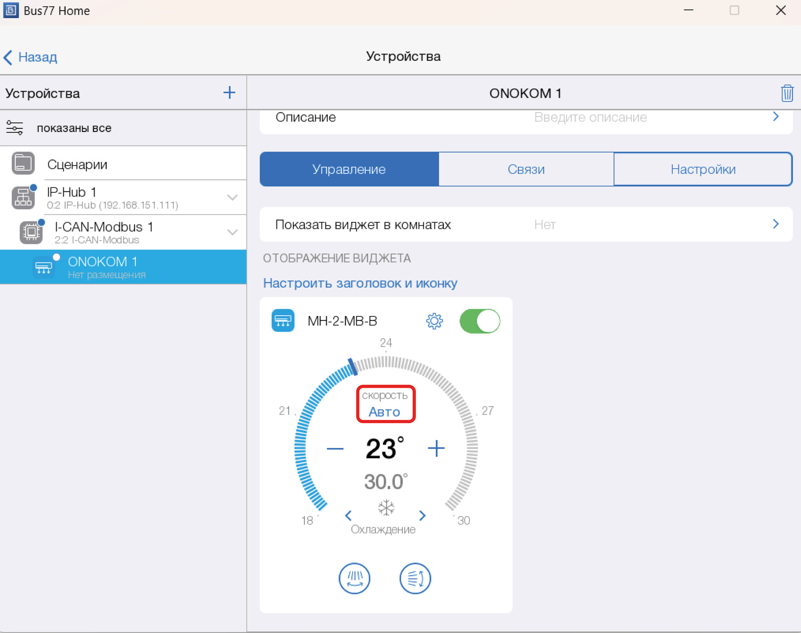Click the Описание input field
This screenshot has width=801, height=633.
[x=590, y=118]
